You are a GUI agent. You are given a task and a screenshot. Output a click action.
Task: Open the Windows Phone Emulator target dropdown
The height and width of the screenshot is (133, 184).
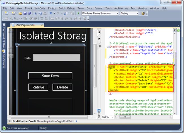coord(117,13)
